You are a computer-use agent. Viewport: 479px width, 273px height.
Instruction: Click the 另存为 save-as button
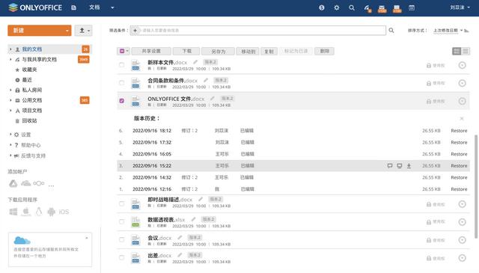click(219, 52)
